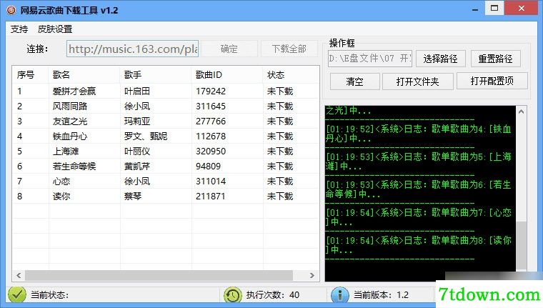Viewport: 543px width, 308px height.
Task: Minimize the download tool window
Action: pyautogui.click(x=475, y=9)
